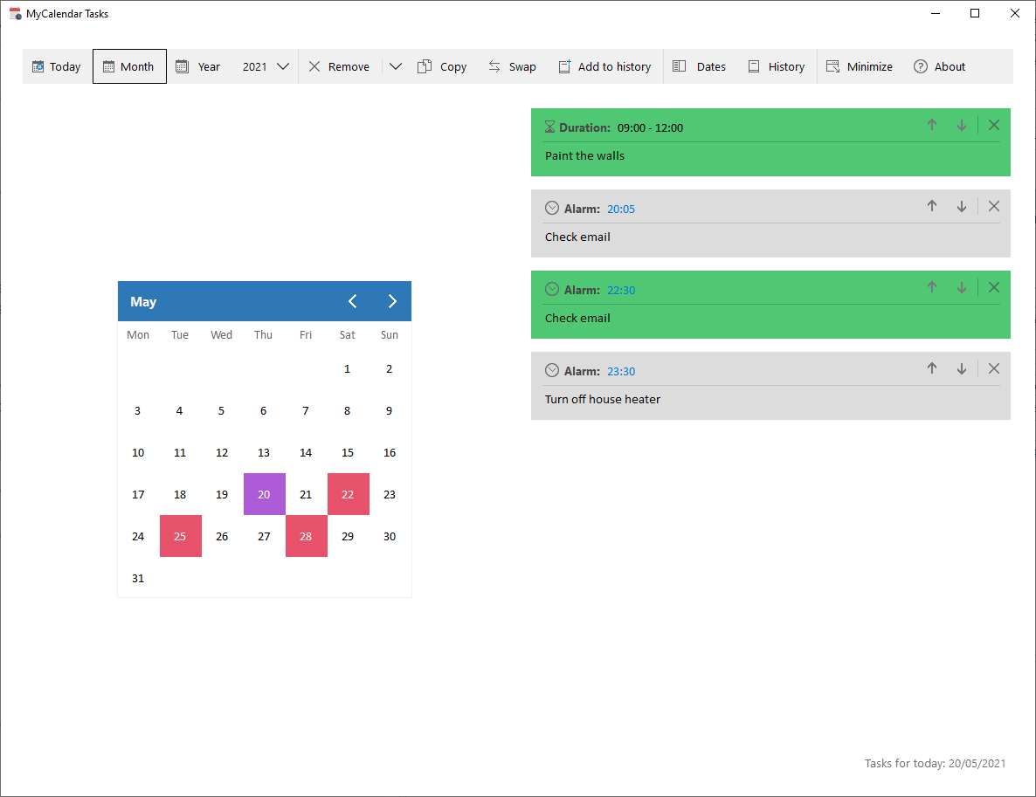
Task: Go to the next month
Action: coord(392,301)
